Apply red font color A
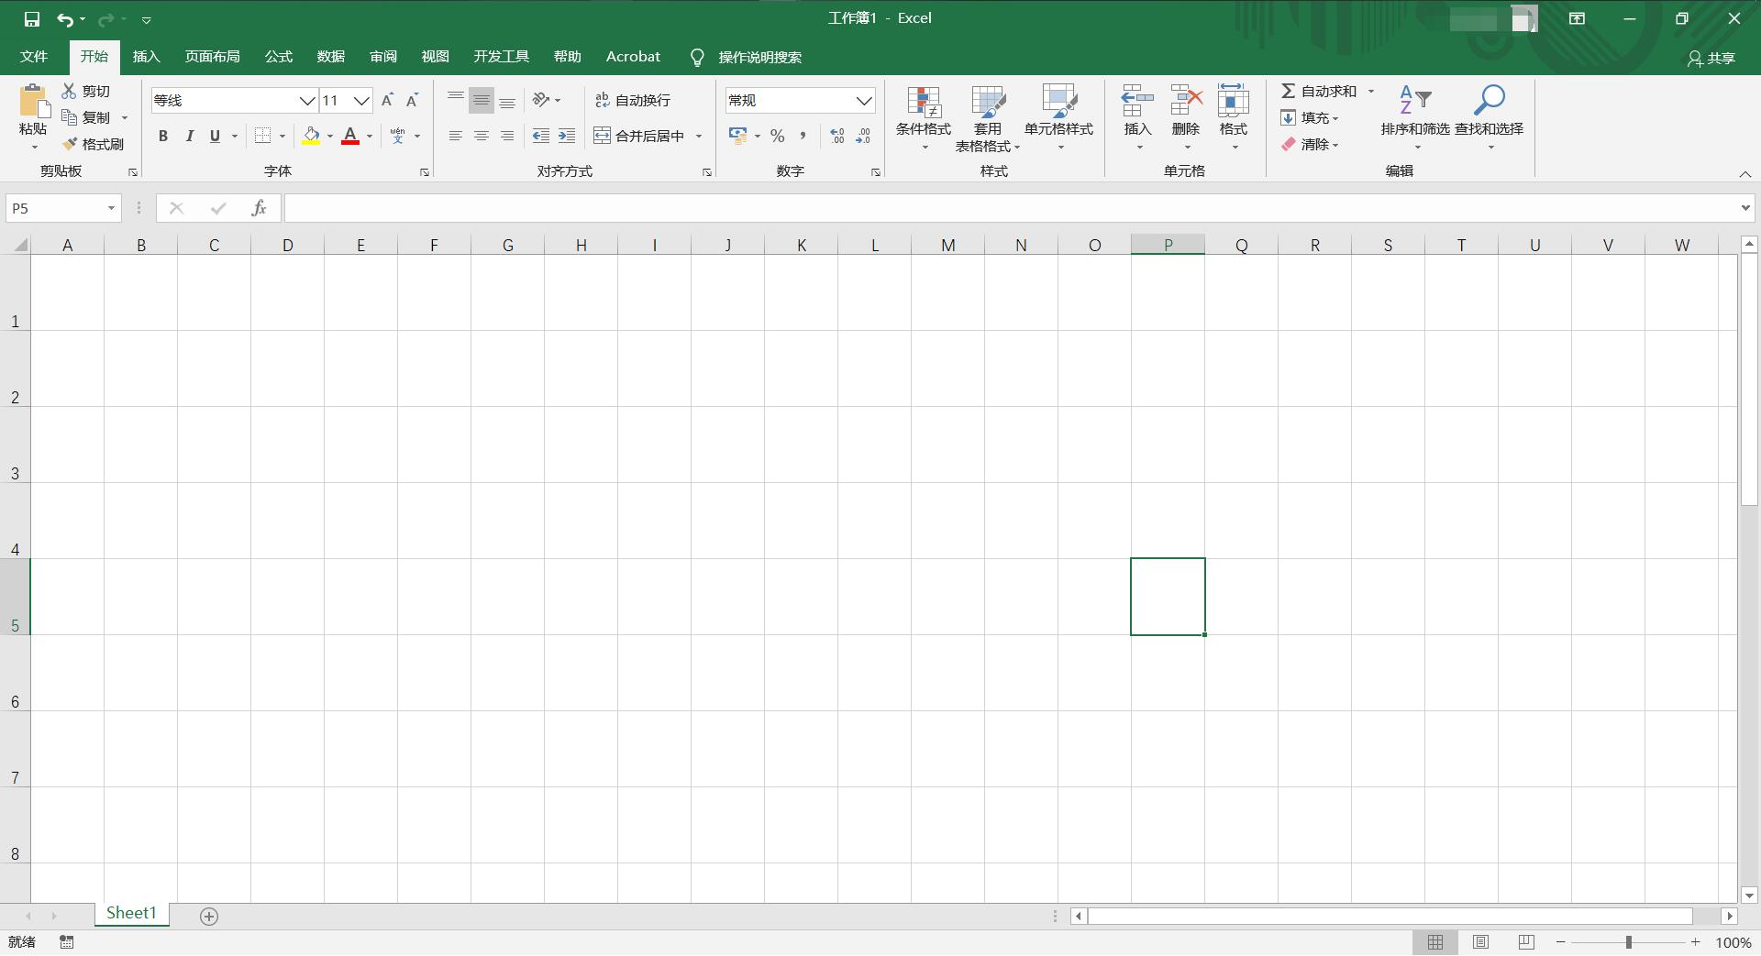This screenshot has height=956, width=1761. [350, 136]
